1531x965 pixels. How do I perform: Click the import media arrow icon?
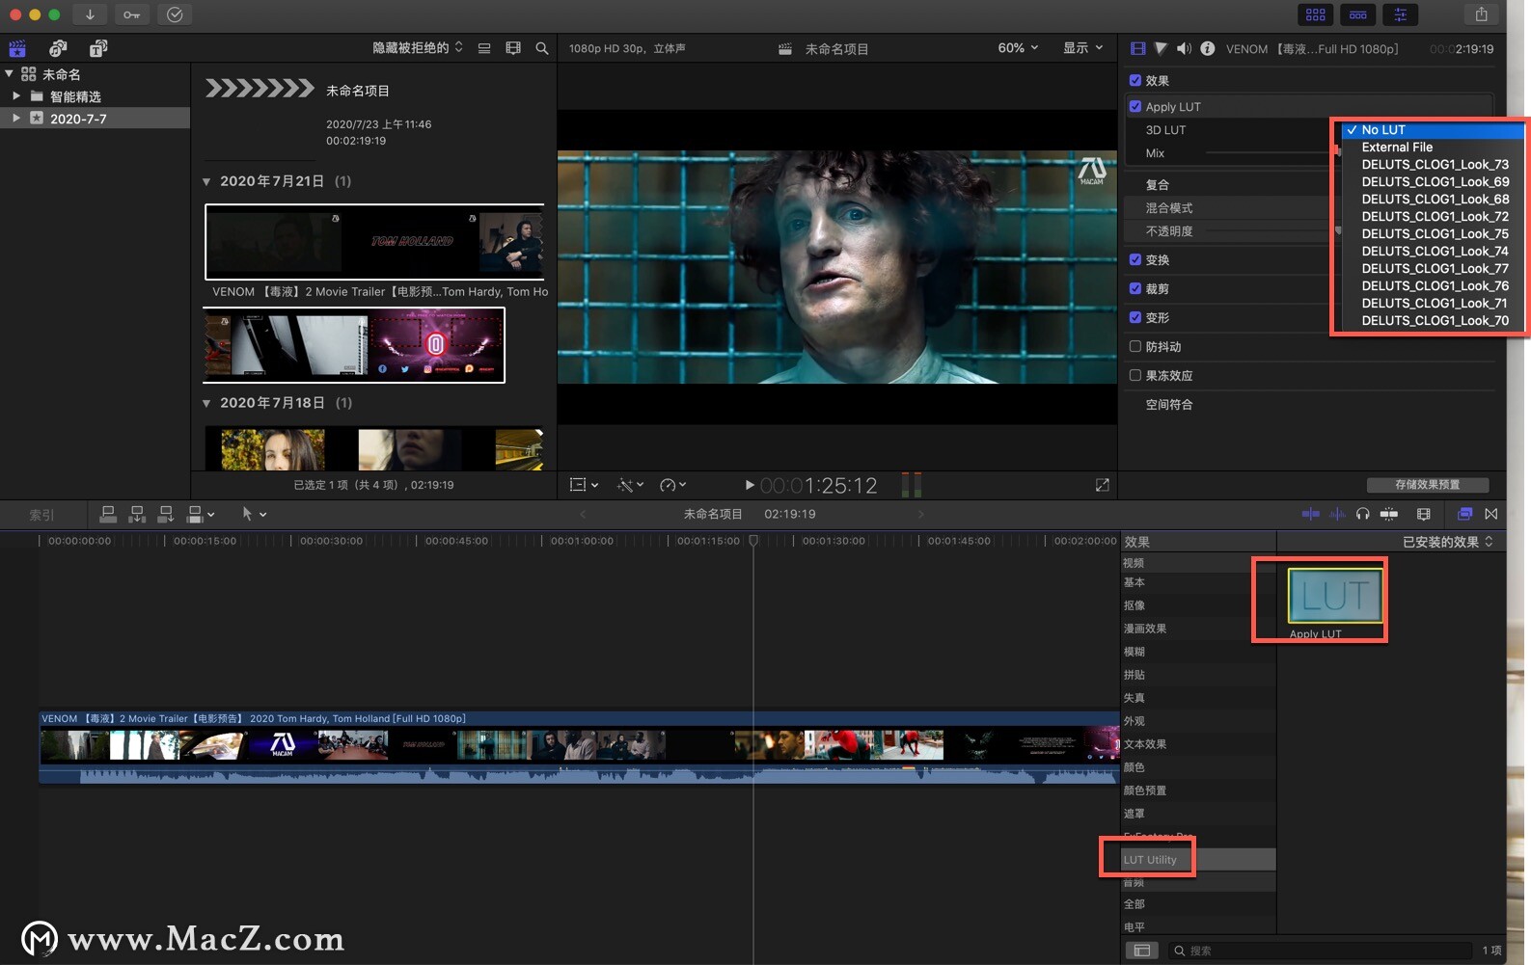click(x=90, y=14)
